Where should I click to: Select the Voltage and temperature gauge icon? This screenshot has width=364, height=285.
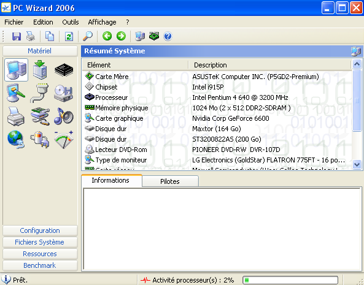64,140
